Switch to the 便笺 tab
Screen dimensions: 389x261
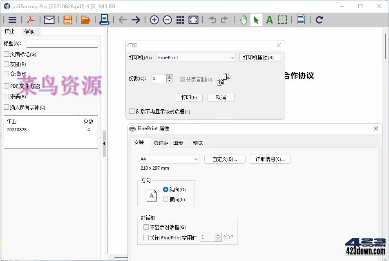[x=29, y=31]
